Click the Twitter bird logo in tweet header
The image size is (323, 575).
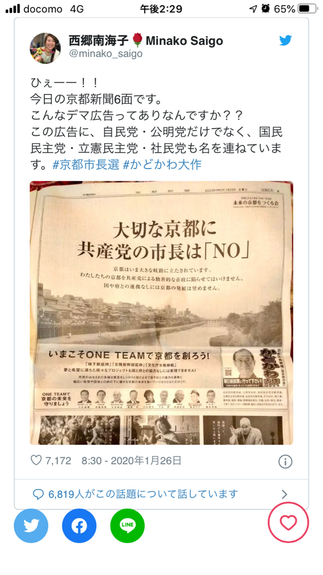coord(285,40)
